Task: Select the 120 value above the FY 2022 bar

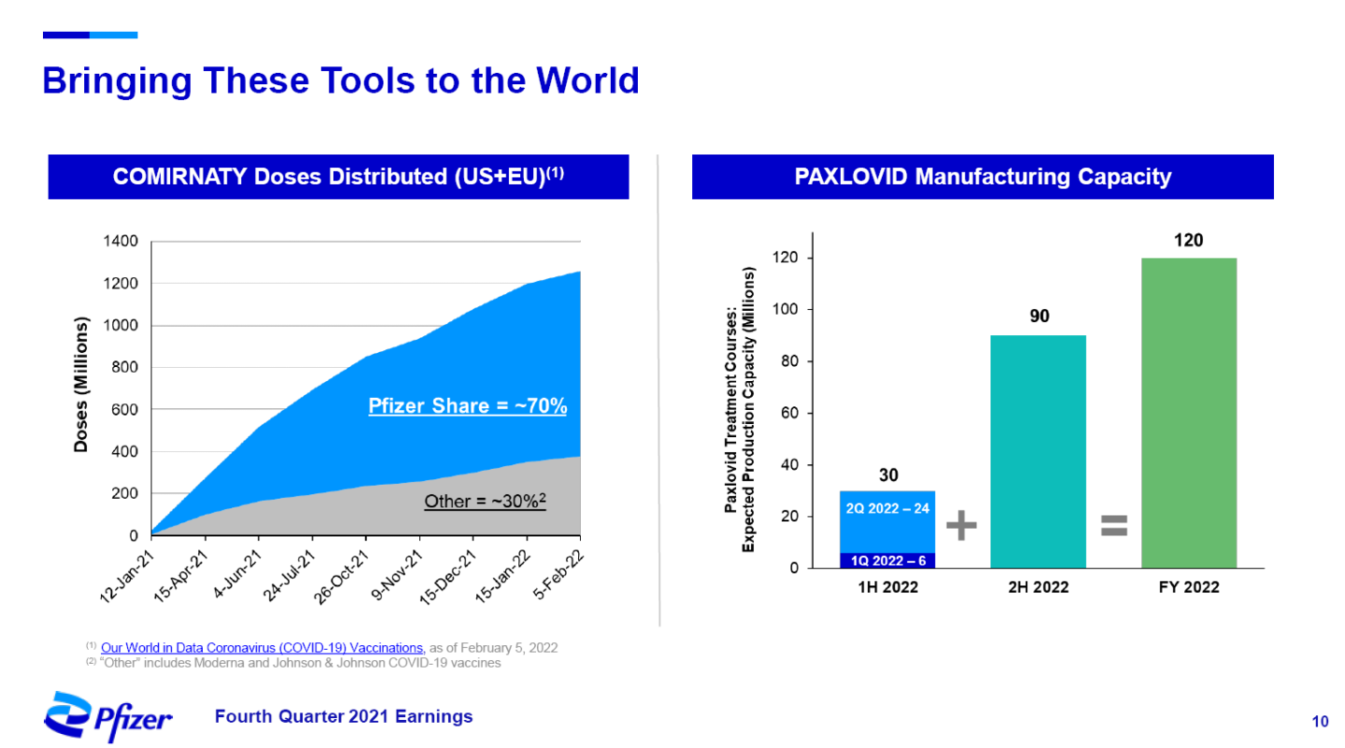Action: 1189,240
